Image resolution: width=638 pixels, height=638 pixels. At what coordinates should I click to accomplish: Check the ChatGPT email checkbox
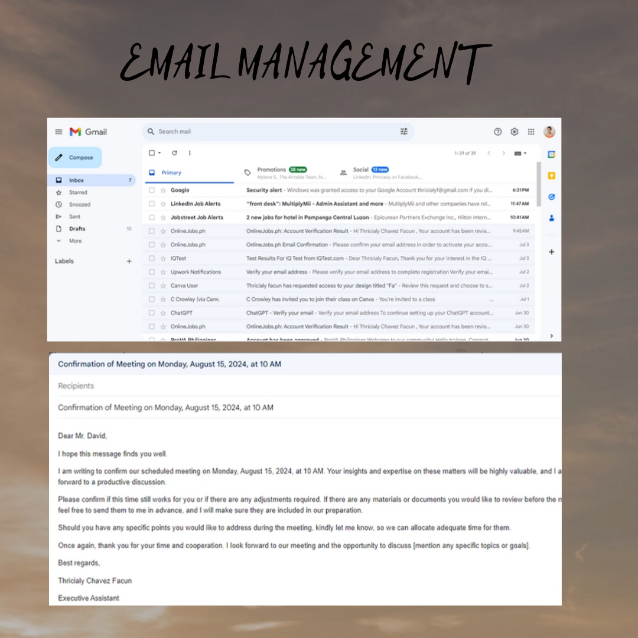[x=152, y=313]
